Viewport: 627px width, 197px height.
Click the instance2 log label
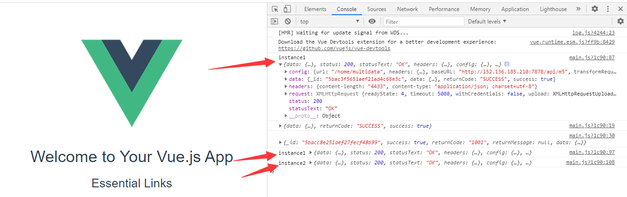coord(292,163)
